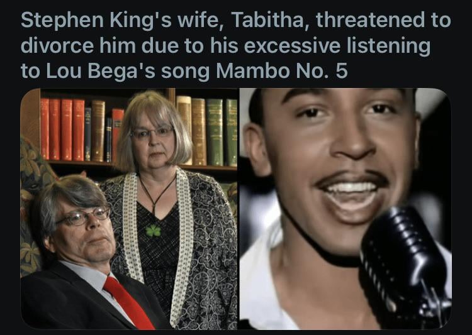Click the vintage microphone in right photo

coord(403,265)
